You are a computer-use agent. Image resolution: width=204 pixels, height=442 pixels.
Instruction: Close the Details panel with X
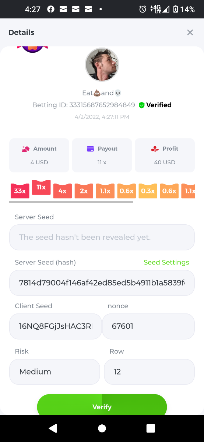click(190, 32)
